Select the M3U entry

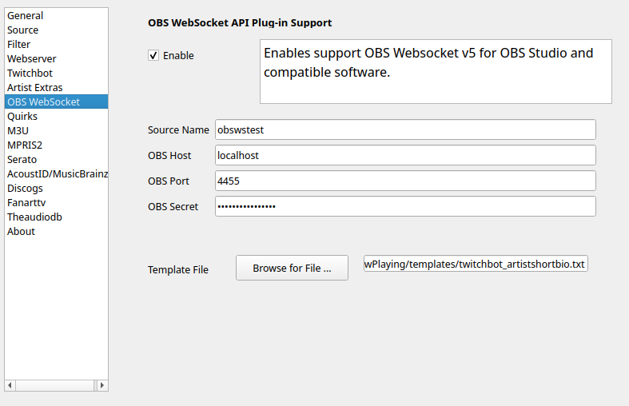click(18, 131)
